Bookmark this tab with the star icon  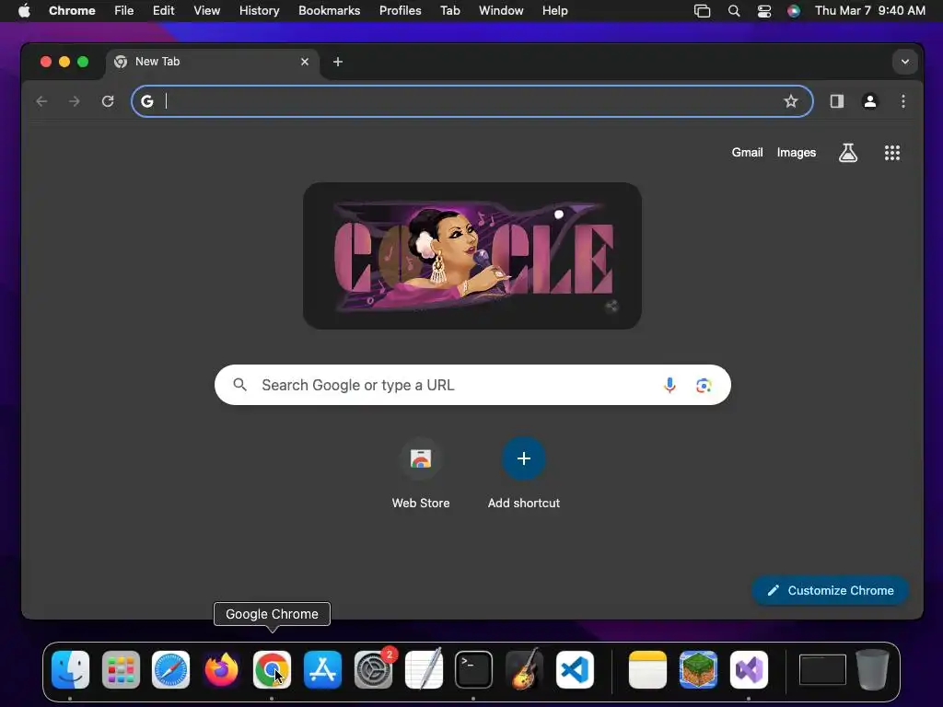click(x=791, y=101)
